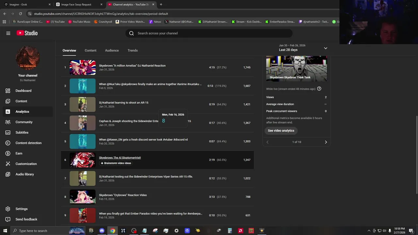
Task: Open Skyebrows Skyebros Think Tank thumbnail
Action: click(x=297, y=69)
